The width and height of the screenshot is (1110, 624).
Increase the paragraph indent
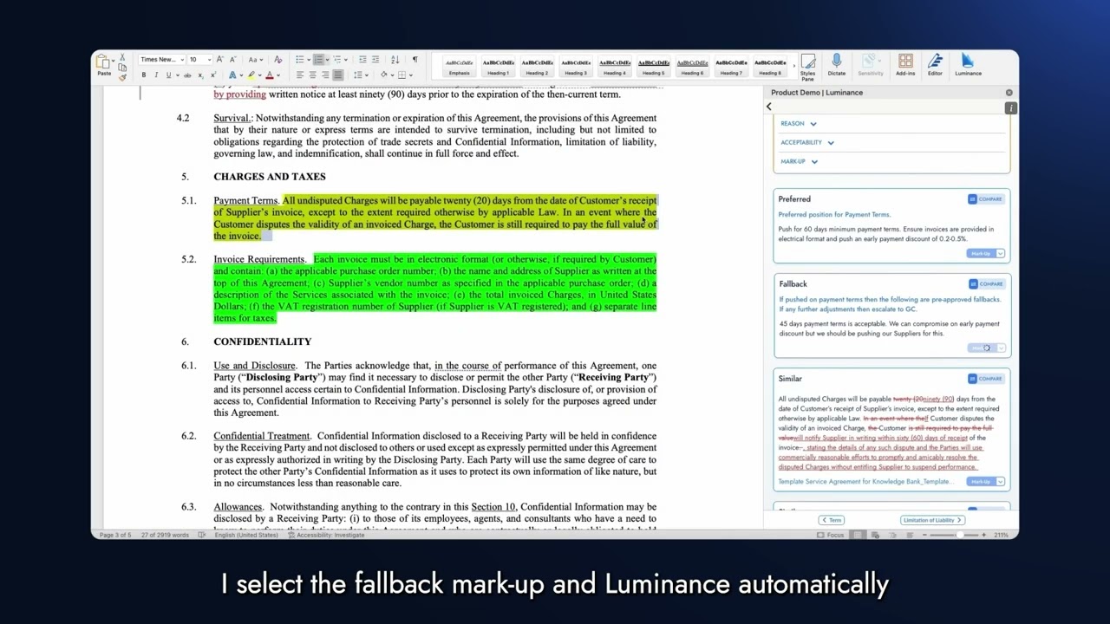tap(375, 60)
